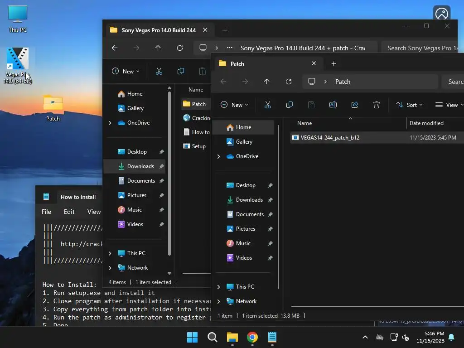Add new tab in Patch window
The height and width of the screenshot is (348, 464).
(333, 63)
